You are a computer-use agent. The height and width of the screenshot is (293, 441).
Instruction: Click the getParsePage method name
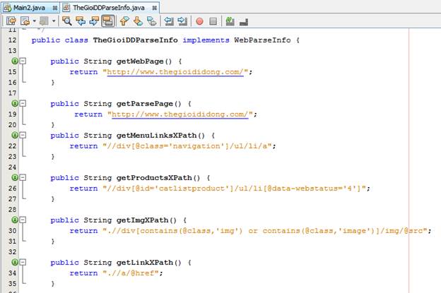pyautogui.click(x=145, y=104)
